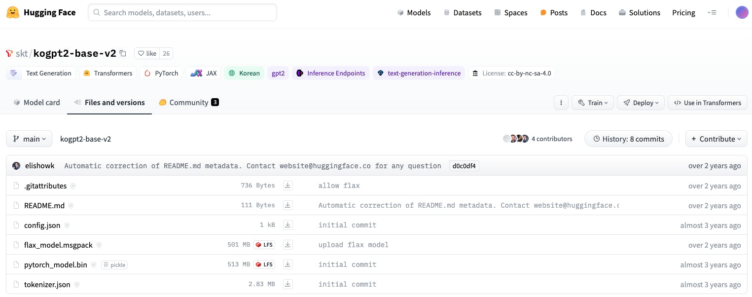Click safety-check icon beside .gitattributes
This screenshot has width=752, height=297.
pos(73,186)
